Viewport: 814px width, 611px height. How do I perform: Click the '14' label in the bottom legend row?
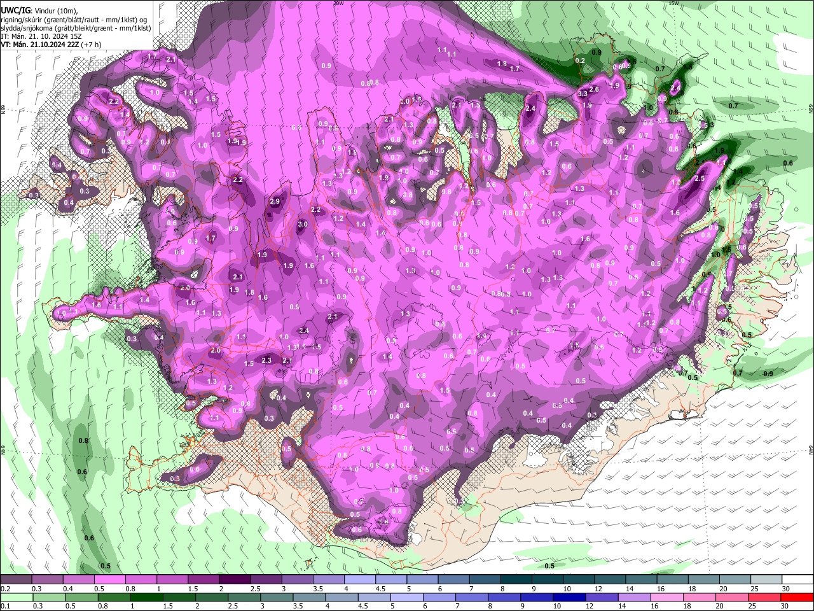pyautogui.click(x=623, y=606)
